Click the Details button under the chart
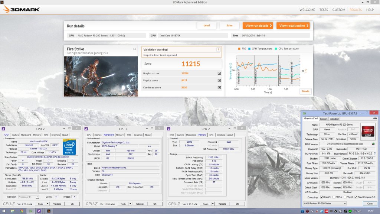The width and height of the screenshot is (380, 214). [305, 91]
